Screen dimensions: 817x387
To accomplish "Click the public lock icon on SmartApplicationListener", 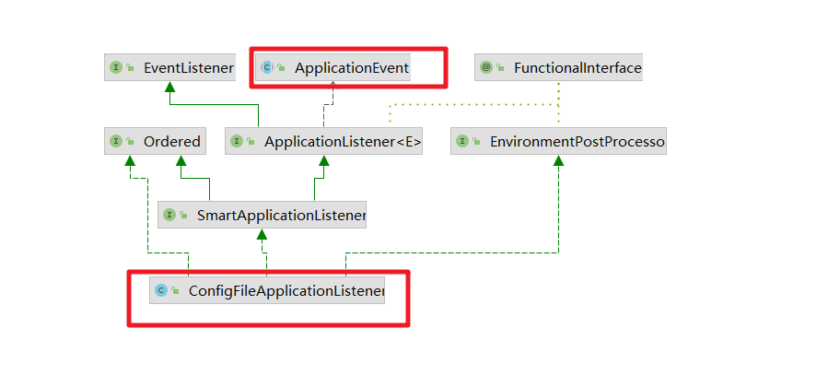I will click(184, 215).
